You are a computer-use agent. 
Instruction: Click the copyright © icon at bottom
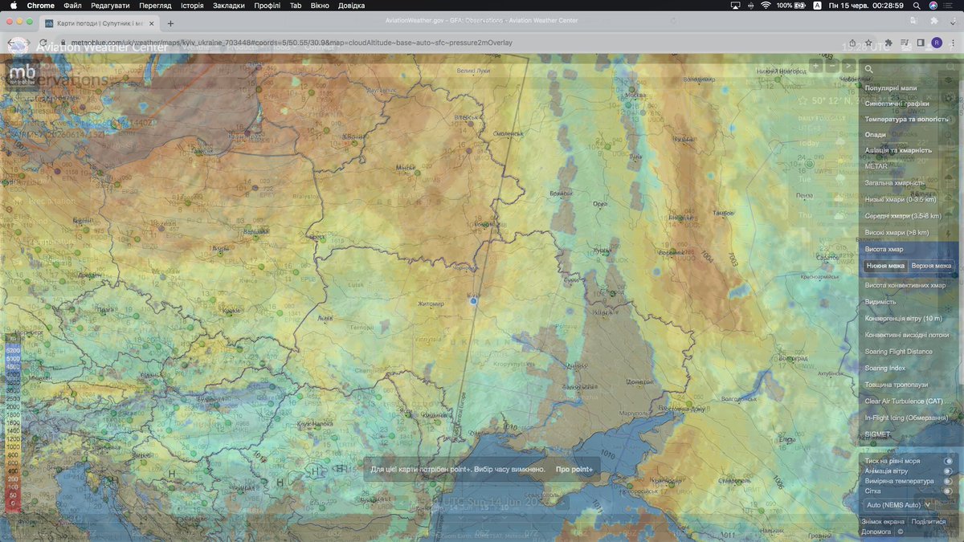coord(901,532)
